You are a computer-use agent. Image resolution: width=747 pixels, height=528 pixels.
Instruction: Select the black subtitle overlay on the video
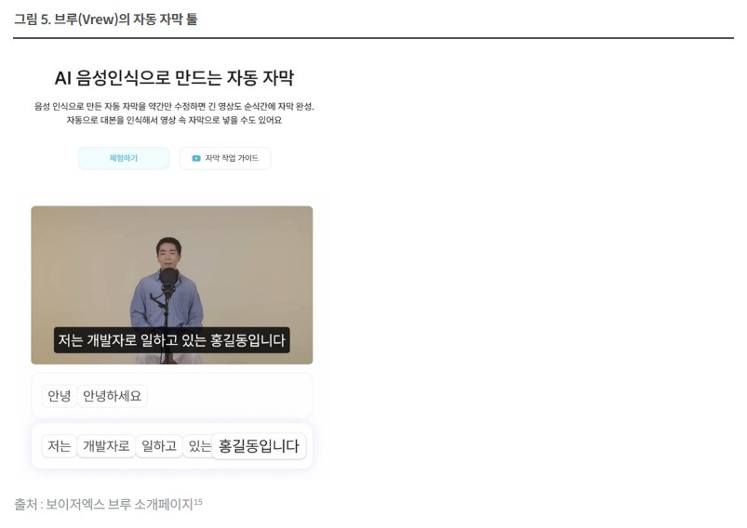[171, 340]
